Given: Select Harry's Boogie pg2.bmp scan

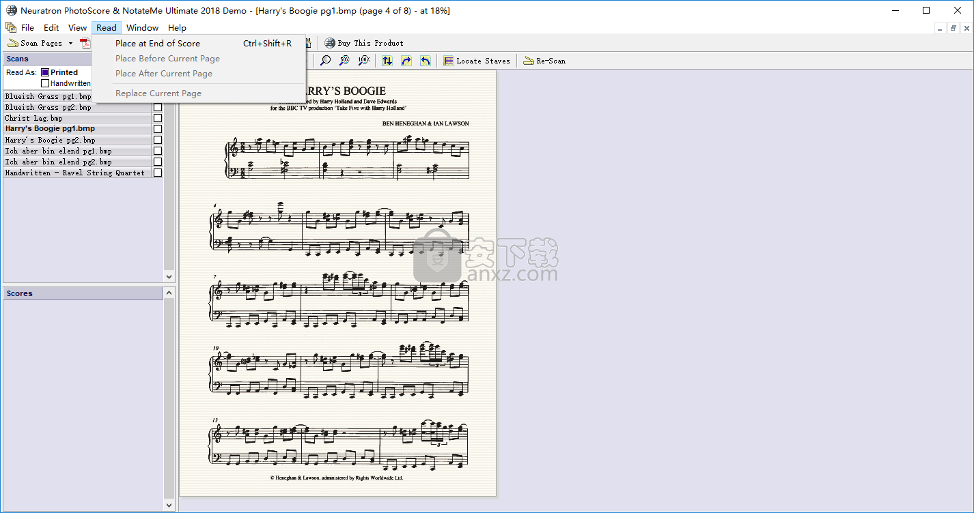Looking at the screenshot, I should pos(77,140).
